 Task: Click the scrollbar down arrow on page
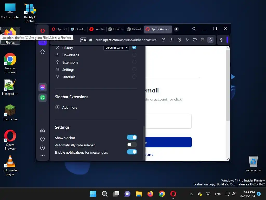point(228,159)
